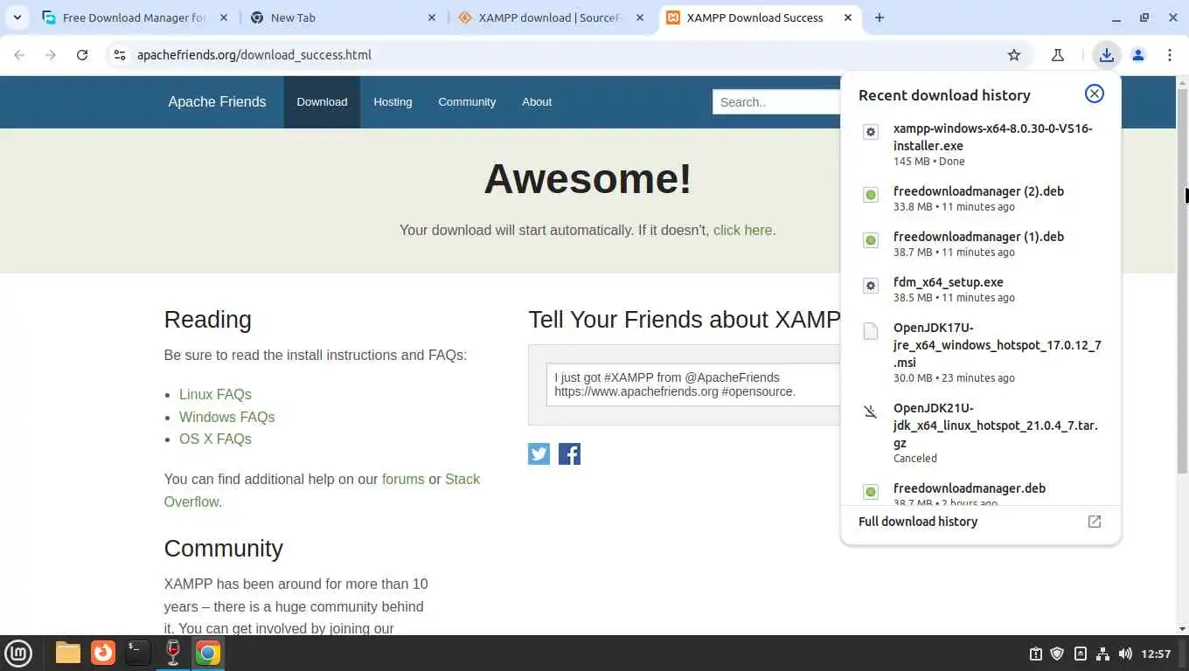
Task: Click the XAMPP tweet text box
Action: pyautogui.click(x=694, y=384)
